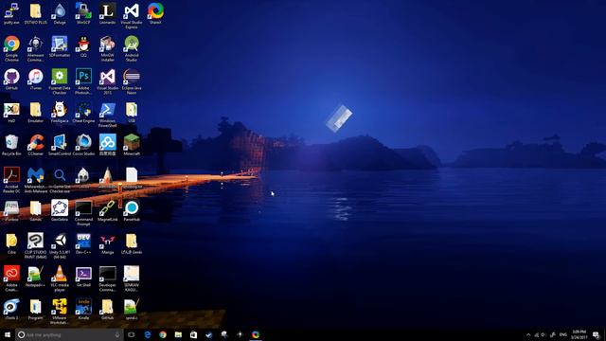606x341 pixels.
Task: Select the Emulator folder on desktop
Action: point(36,113)
